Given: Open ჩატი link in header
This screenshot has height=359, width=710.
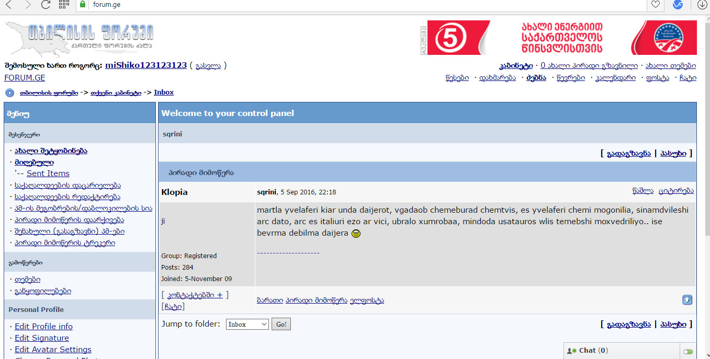Looking at the screenshot, I should [688, 78].
